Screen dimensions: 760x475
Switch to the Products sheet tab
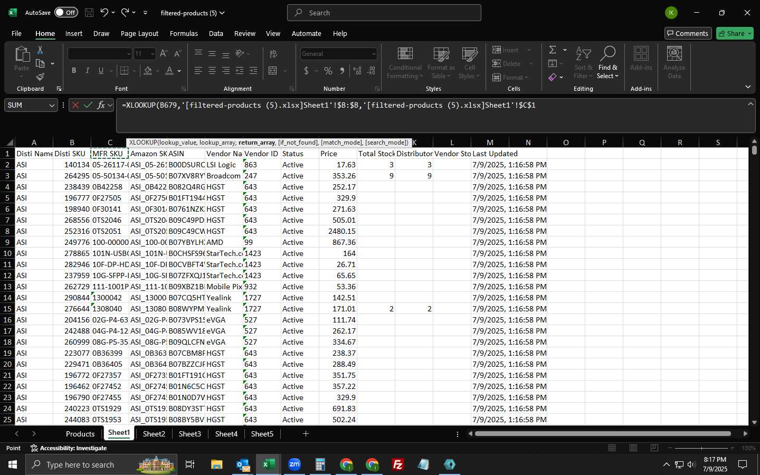tap(80, 434)
